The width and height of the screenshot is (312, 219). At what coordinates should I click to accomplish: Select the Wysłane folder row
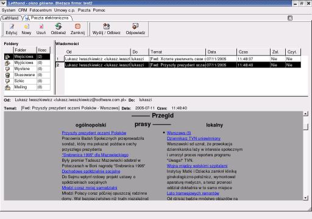click(x=27, y=69)
